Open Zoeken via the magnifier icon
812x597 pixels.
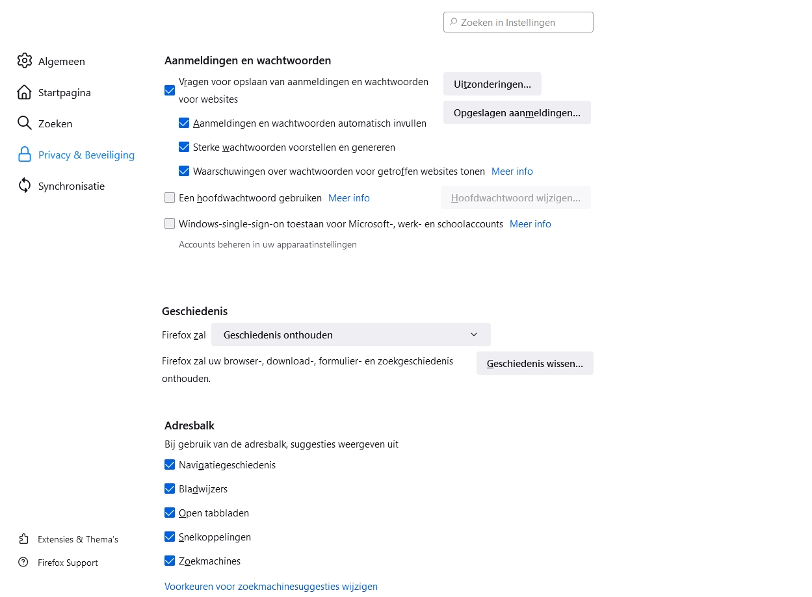[x=24, y=123]
